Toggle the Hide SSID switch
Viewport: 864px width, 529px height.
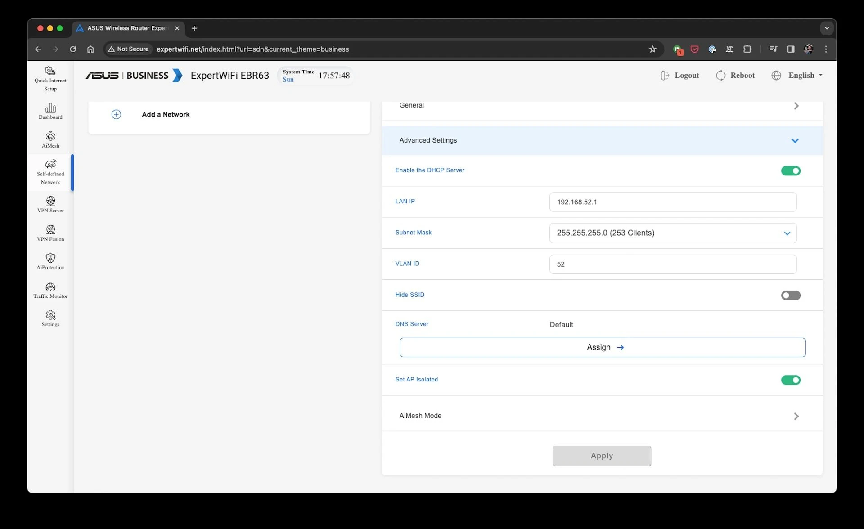click(x=791, y=295)
